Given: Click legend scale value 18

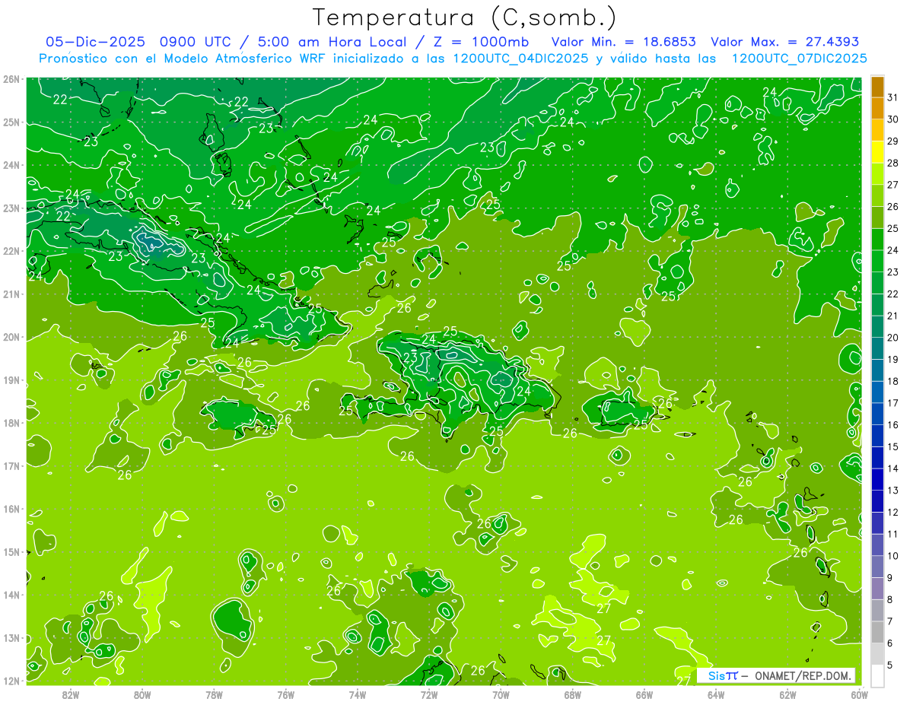Looking at the screenshot, I should coord(893,381).
